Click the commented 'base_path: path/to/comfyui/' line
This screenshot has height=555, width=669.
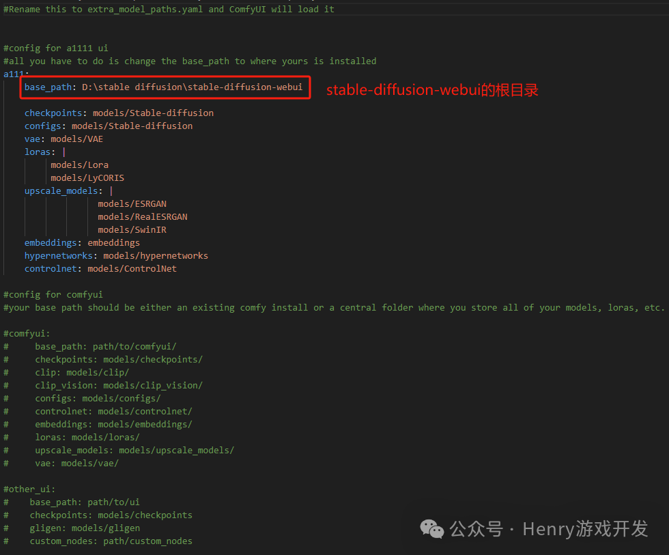[106, 346]
